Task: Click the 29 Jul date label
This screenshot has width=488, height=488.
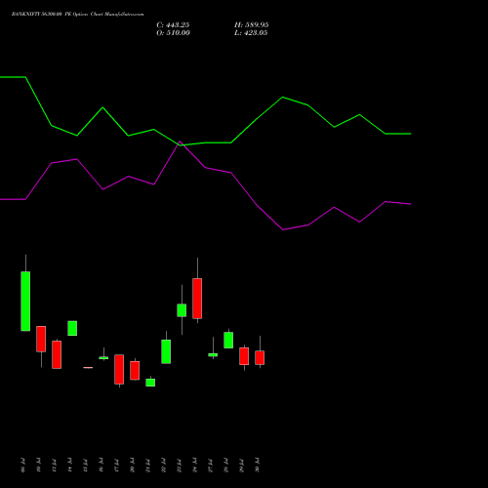Action: [241, 466]
